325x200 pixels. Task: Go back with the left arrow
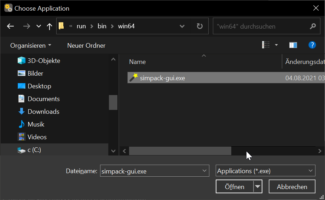pyautogui.click(x=10, y=26)
